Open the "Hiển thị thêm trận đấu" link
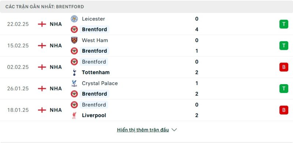 [x=143, y=130]
